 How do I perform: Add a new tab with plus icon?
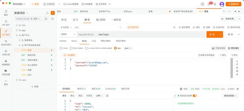(224, 11)
